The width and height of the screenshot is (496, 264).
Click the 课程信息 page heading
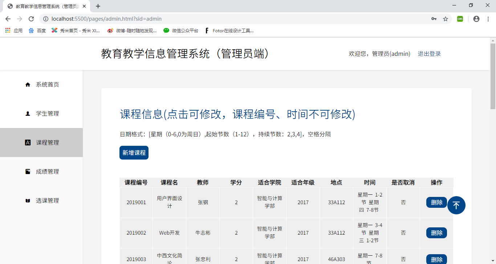tap(237, 114)
